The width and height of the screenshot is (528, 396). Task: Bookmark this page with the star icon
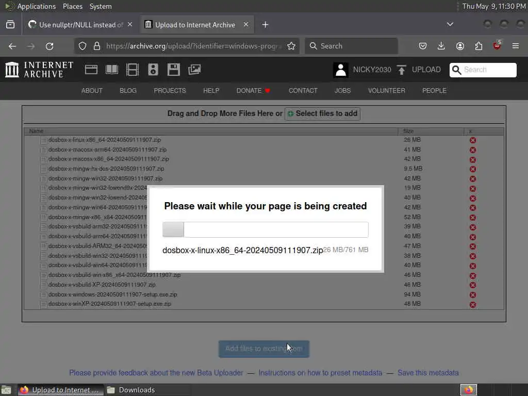click(x=291, y=46)
